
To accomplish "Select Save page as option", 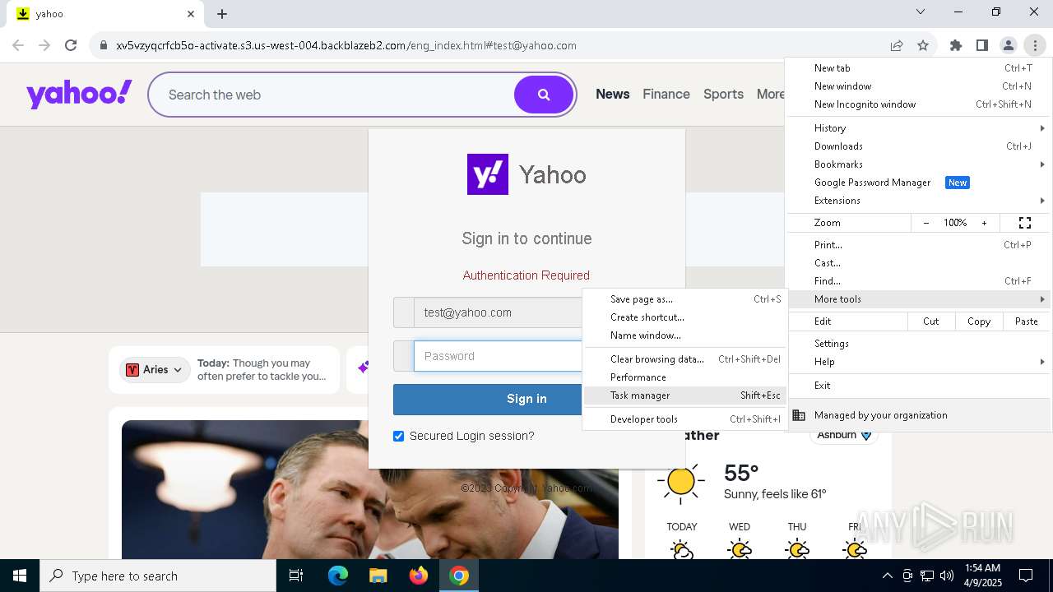I will coord(684,299).
